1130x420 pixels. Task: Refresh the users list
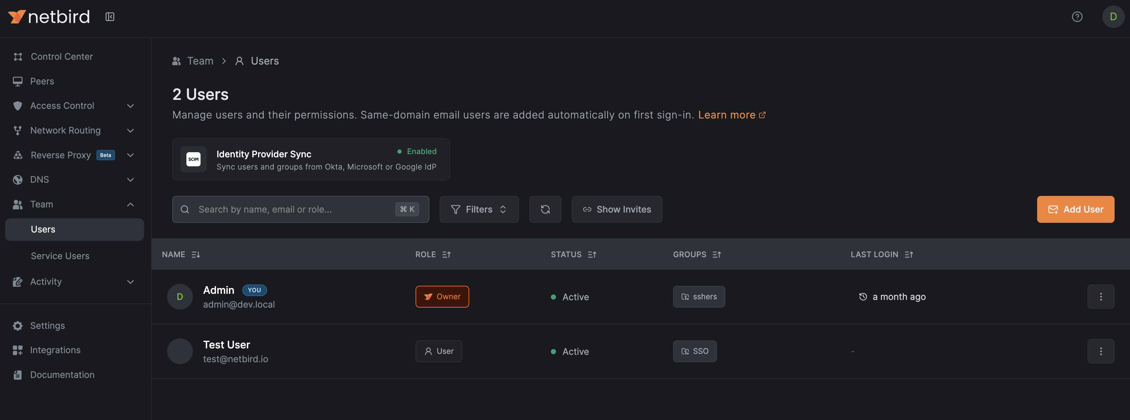click(545, 210)
